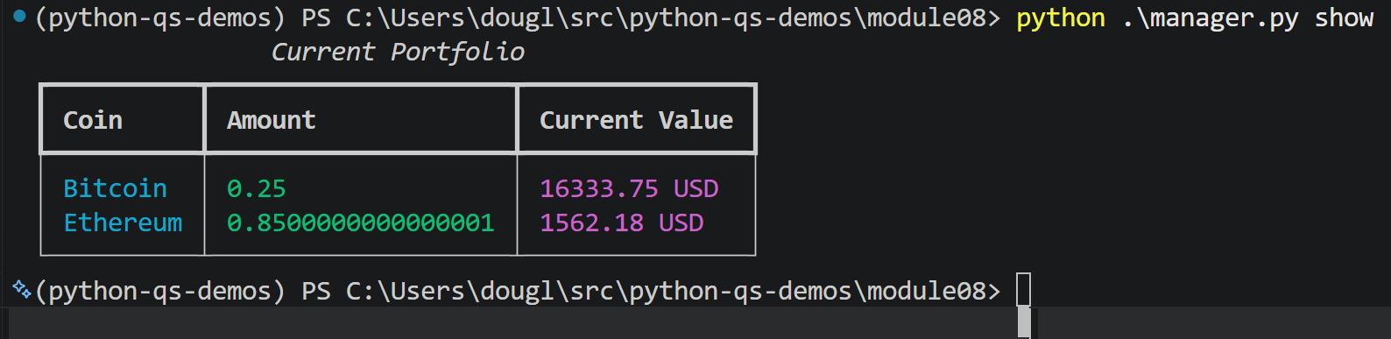Screen dimensions: 1391x339
Task: Click the blue command-success dot decoration
Action: pyautogui.click(x=20, y=16)
